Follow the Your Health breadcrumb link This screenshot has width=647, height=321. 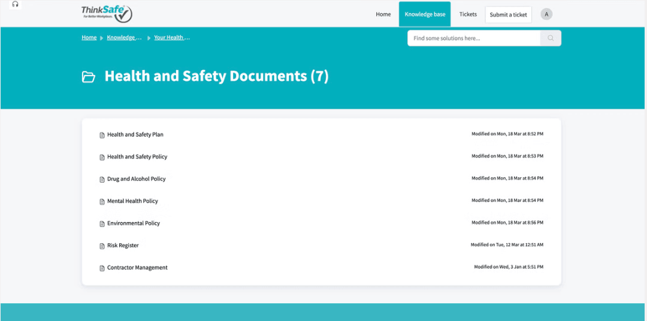tap(171, 38)
